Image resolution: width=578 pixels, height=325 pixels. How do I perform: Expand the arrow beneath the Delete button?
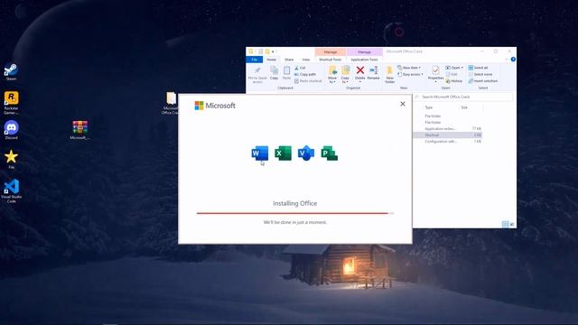(360, 82)
